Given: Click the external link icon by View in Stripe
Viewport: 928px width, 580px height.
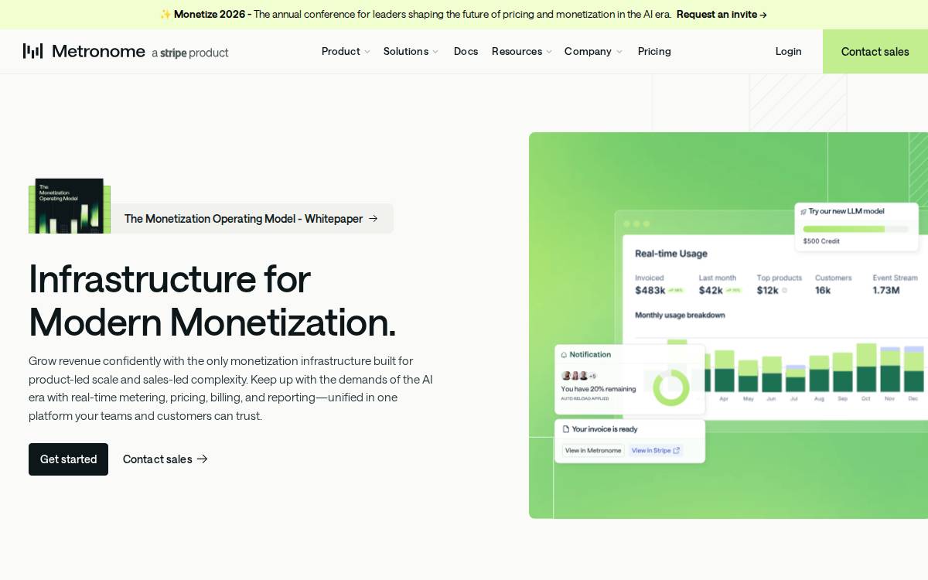Looking at the screenshot, I should tap(677, 450).
